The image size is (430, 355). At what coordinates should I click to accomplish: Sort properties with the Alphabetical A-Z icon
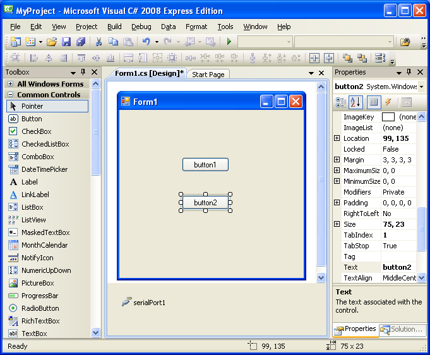point(355,102)
